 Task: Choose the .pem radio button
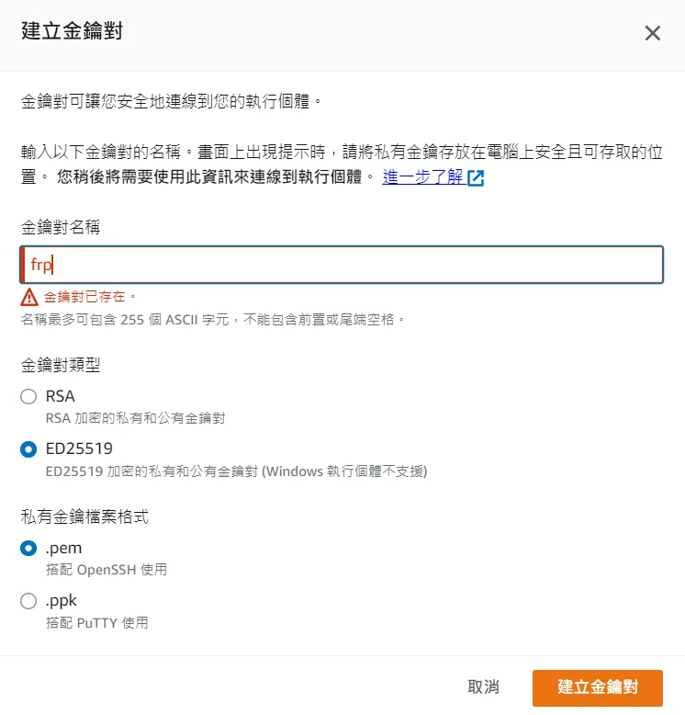coord(28,548)
